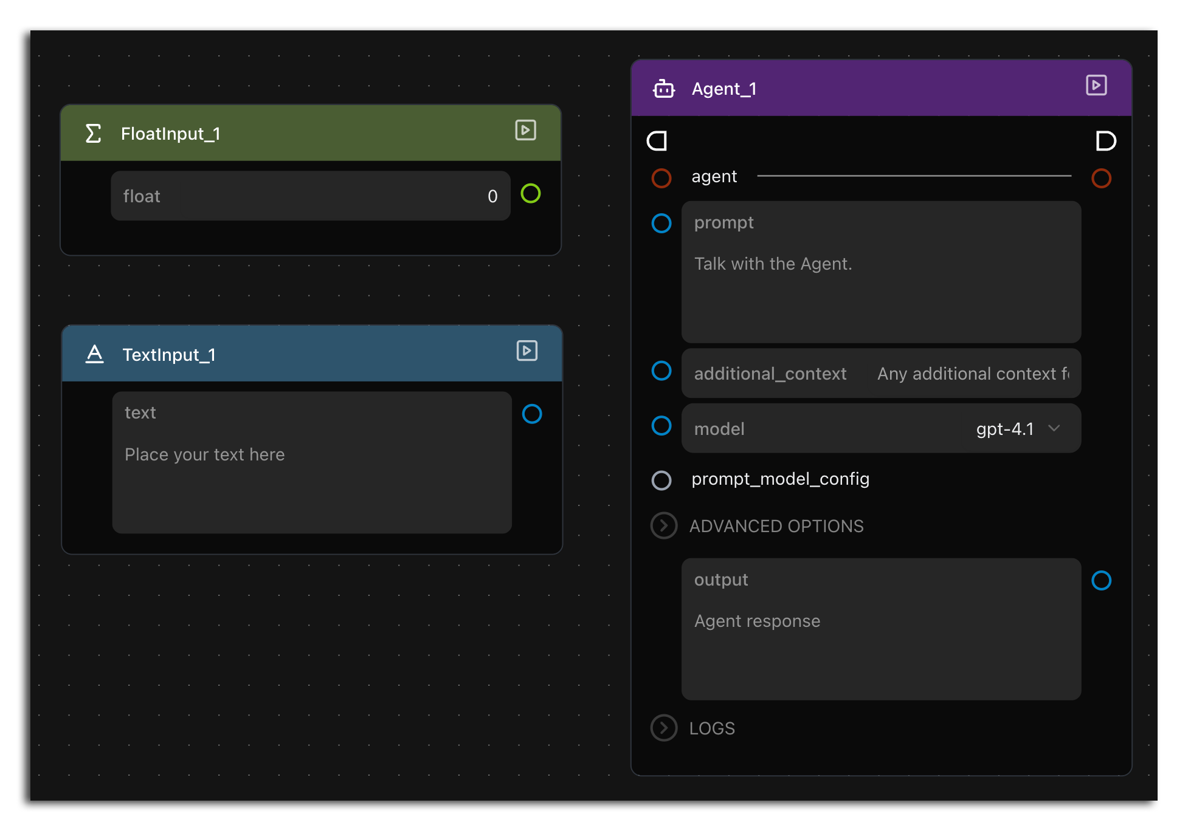
Task: Click the agent label in Agent_1
Action: (714, 177)
